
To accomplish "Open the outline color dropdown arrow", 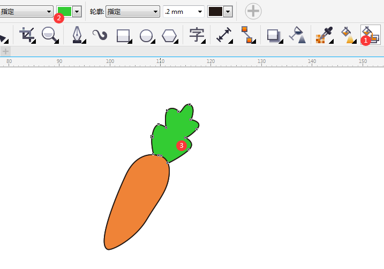I will pos(229,11).
